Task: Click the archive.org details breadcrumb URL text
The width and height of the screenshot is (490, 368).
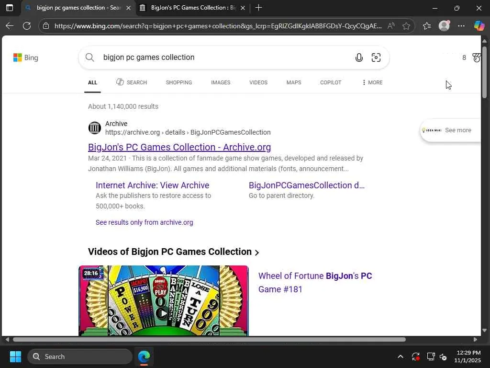Action: [x=188, y=132]
